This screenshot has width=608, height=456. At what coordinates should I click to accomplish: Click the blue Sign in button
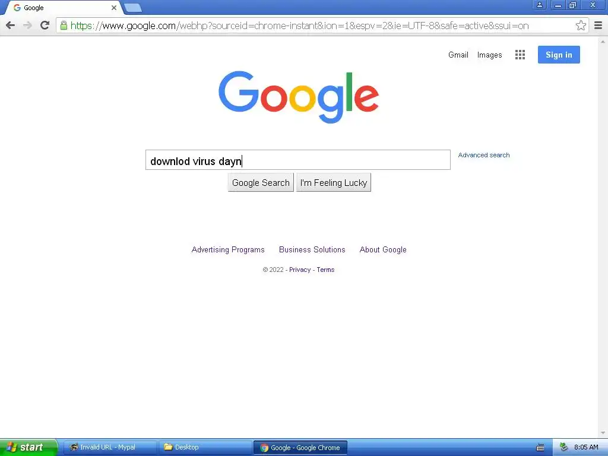click(x=559, y=55)
